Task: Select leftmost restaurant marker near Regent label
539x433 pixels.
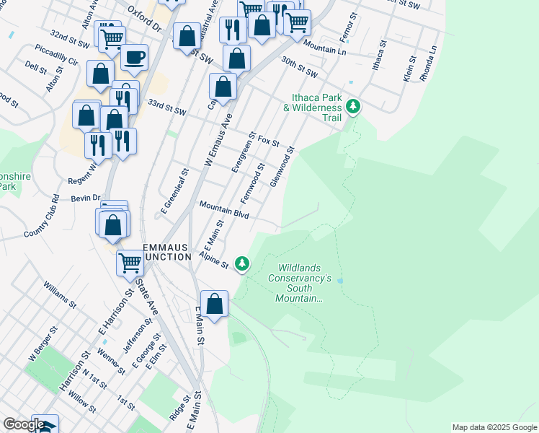Action: [x=98, y=147]
